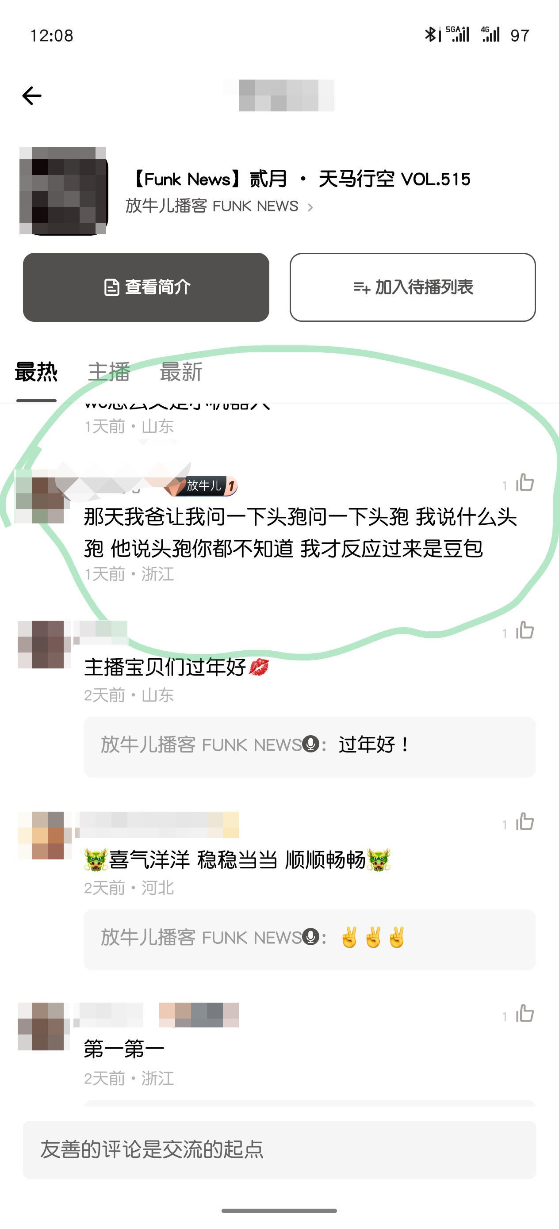This screenshot has width=559, height=1229.
Task: Like the 头孢 豆包 comment
Action: [x=525, y=483]
